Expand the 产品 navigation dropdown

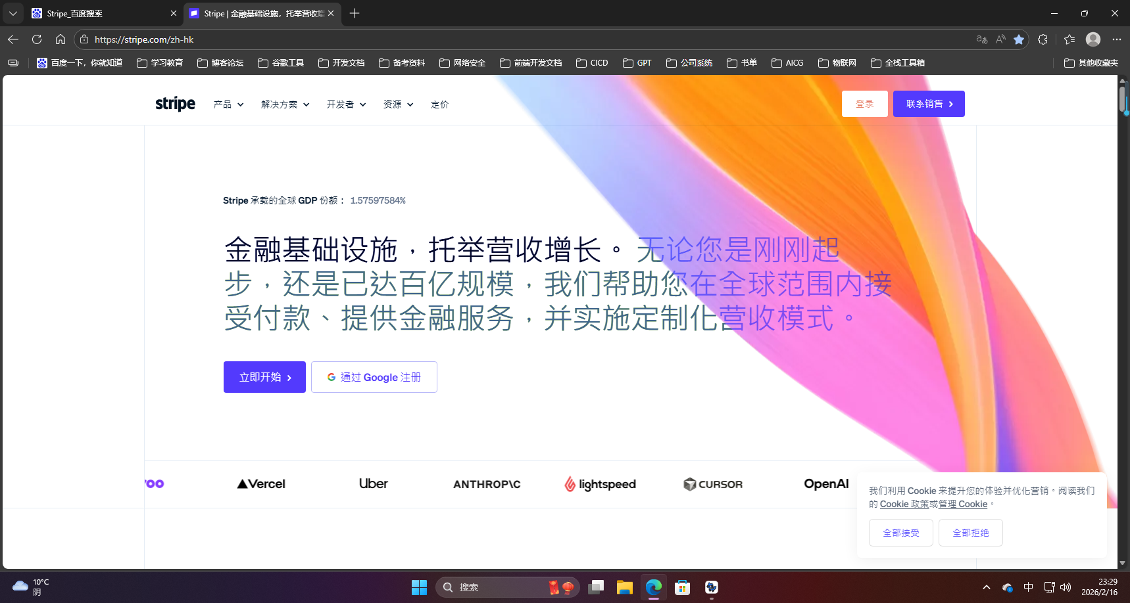pos(228,104)
